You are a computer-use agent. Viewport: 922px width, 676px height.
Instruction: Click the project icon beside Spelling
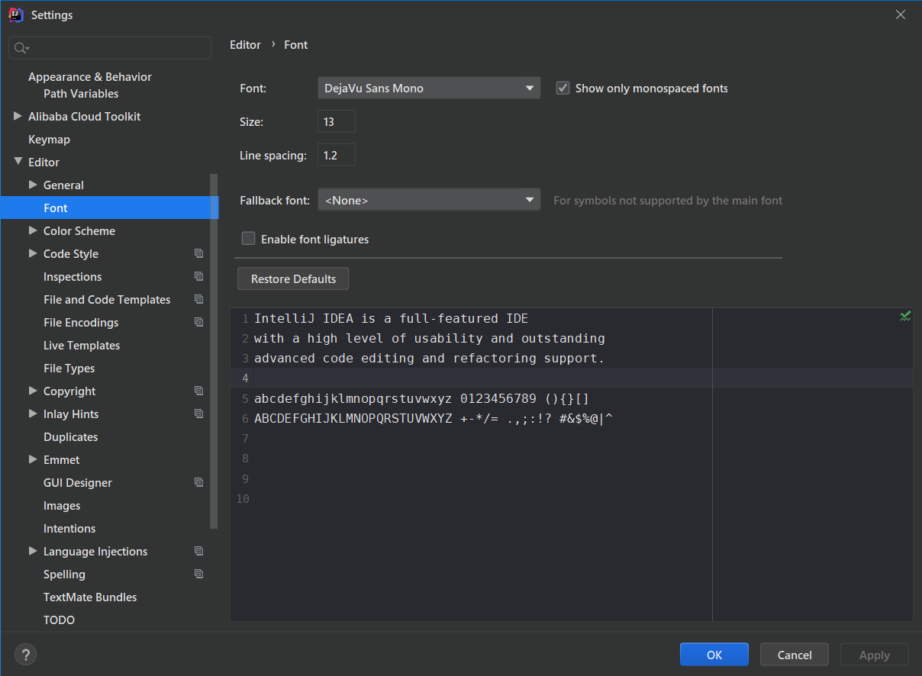[x=199, y=574]
